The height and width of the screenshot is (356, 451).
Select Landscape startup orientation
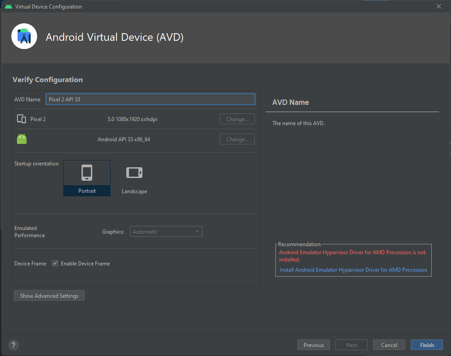tap(134, 179)
